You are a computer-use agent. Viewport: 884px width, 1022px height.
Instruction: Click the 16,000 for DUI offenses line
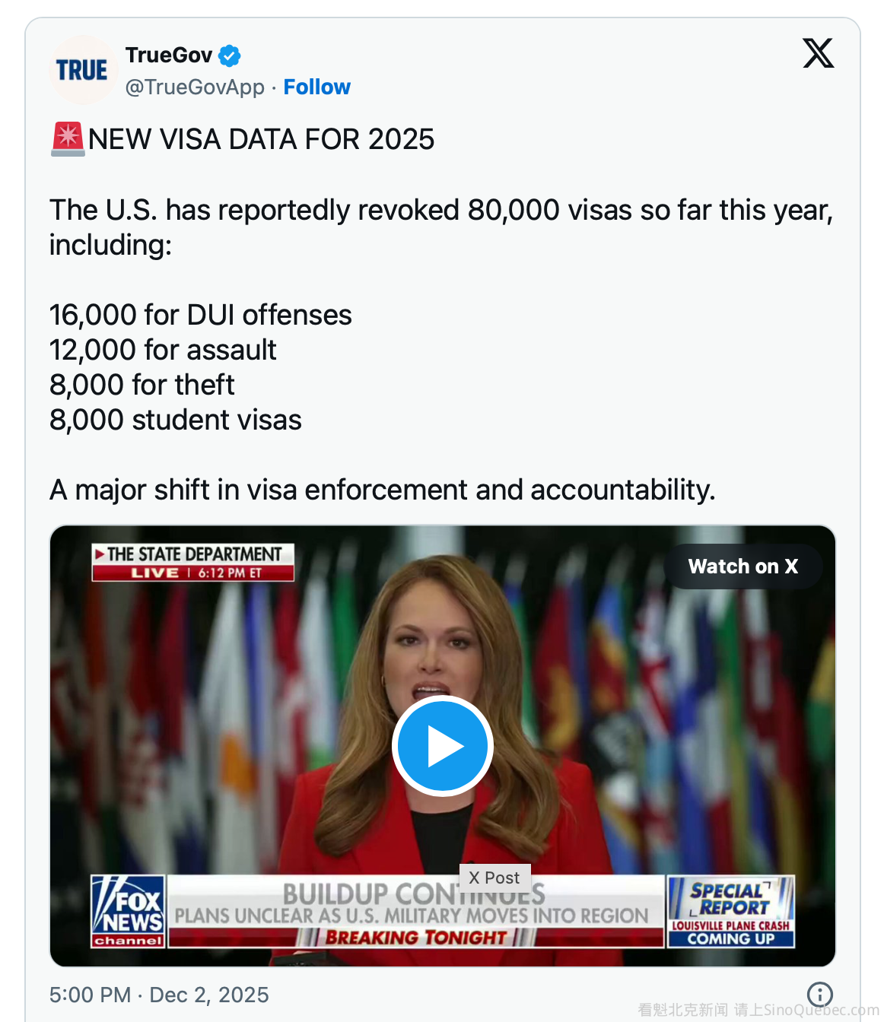pos(201,315)
